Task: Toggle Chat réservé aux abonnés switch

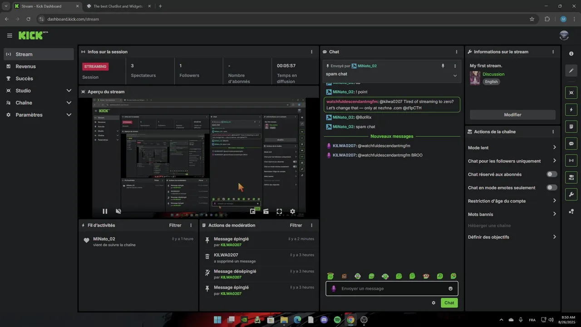Action: (551, 174)
